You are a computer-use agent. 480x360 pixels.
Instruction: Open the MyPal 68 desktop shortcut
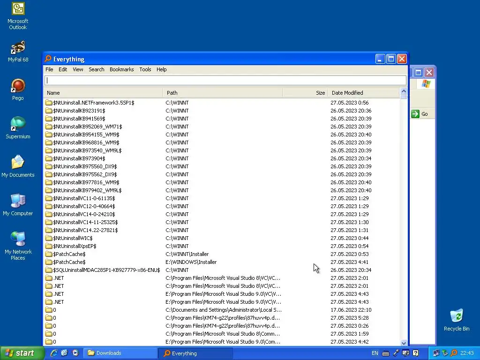point(18,51)
